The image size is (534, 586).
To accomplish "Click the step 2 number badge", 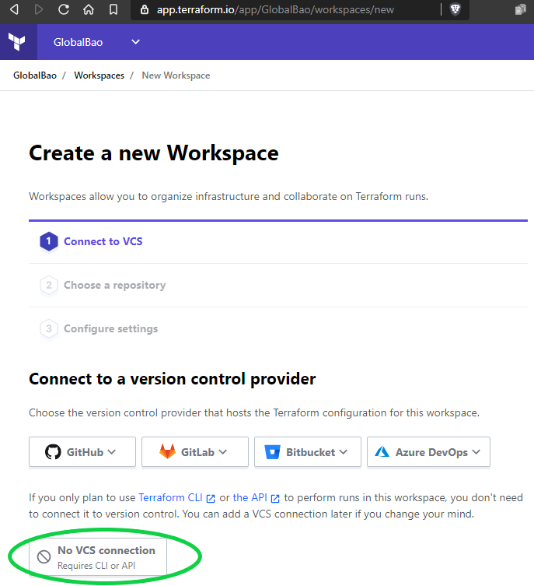I will (x=49, y=285).
